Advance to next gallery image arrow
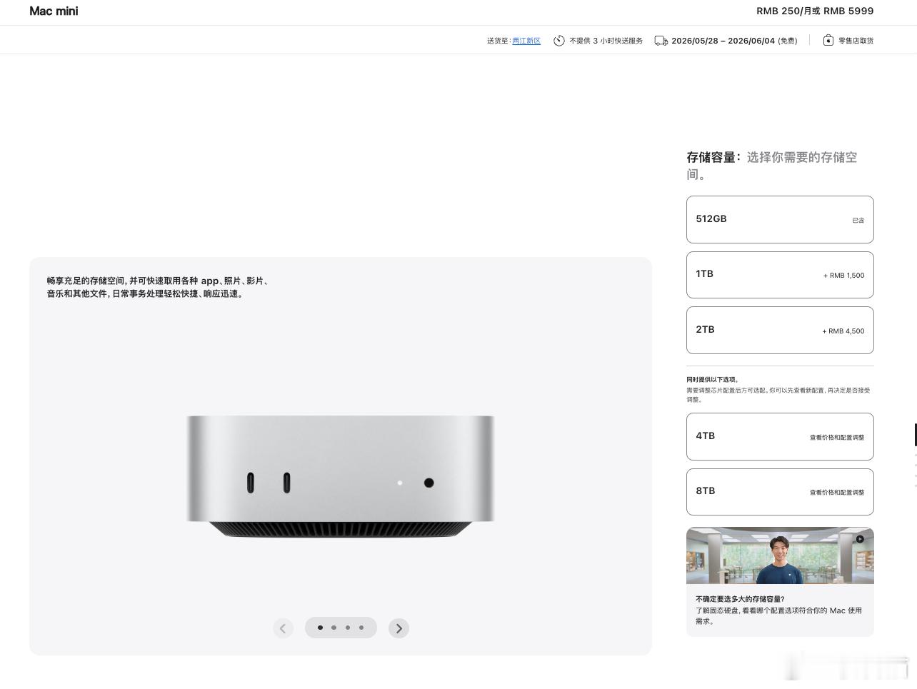The height and width of the screenshot is (689, 917). pyautogui.click(x=399, y=628)
